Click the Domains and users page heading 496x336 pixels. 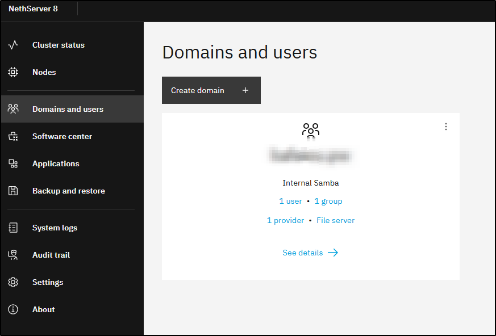click(239, 52)
